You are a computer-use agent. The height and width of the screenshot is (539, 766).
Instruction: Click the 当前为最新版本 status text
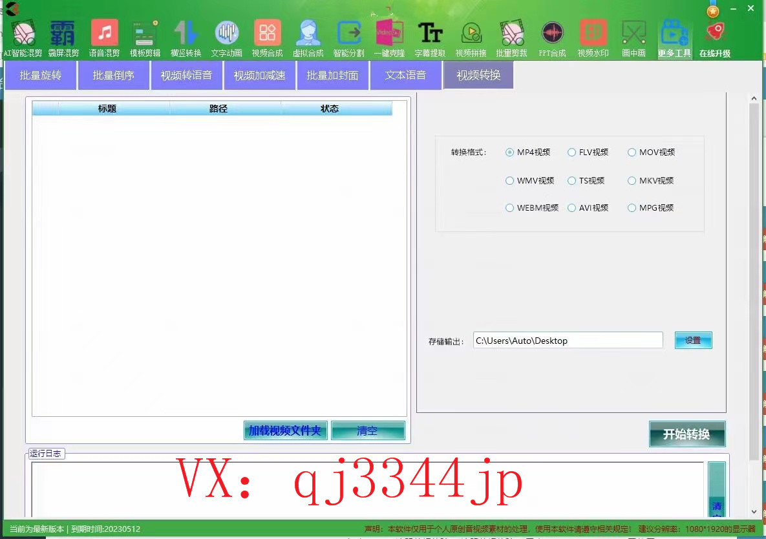[x=37, y=529]
